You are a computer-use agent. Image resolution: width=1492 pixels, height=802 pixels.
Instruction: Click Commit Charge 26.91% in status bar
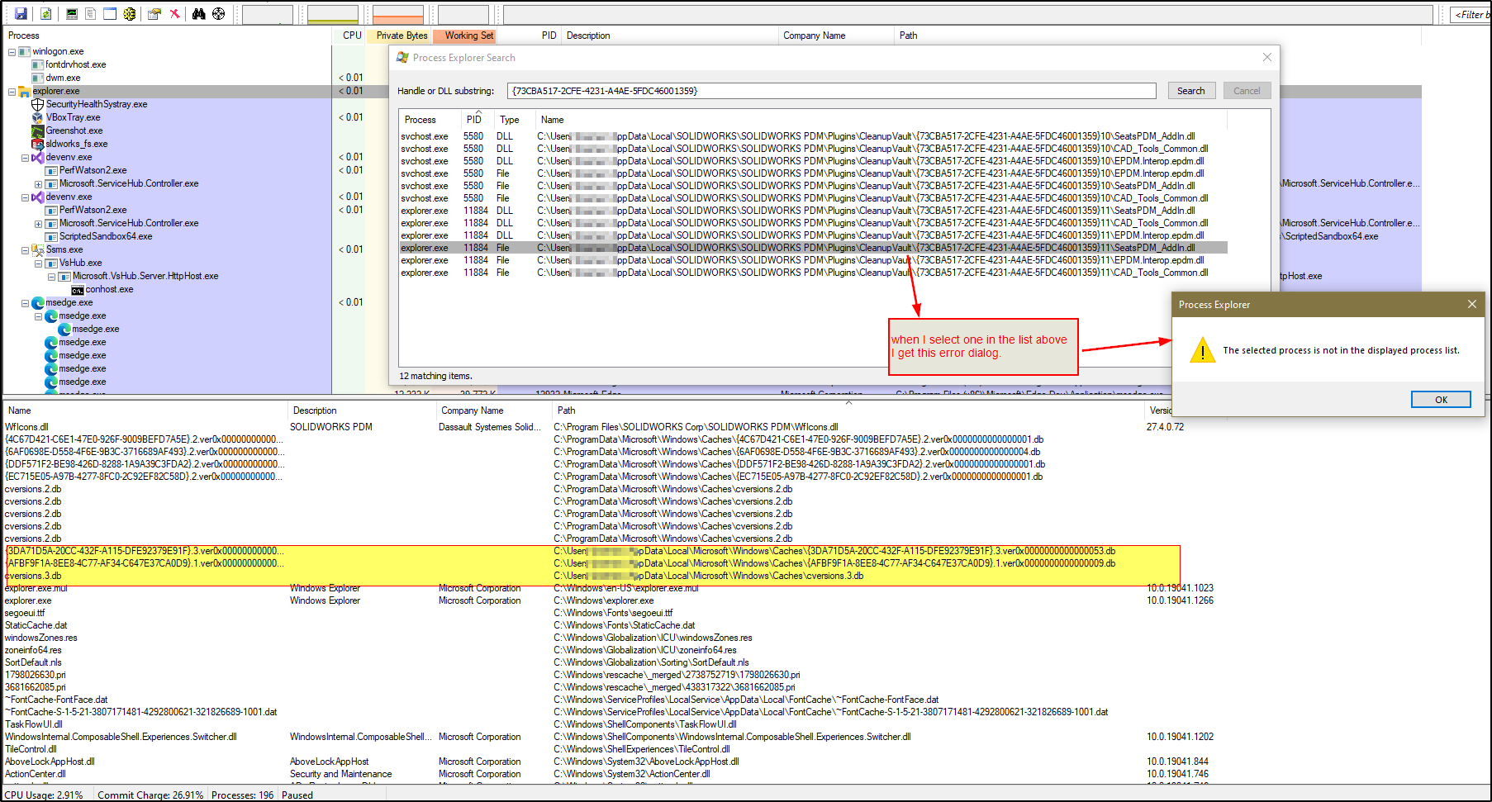point(150,795)
